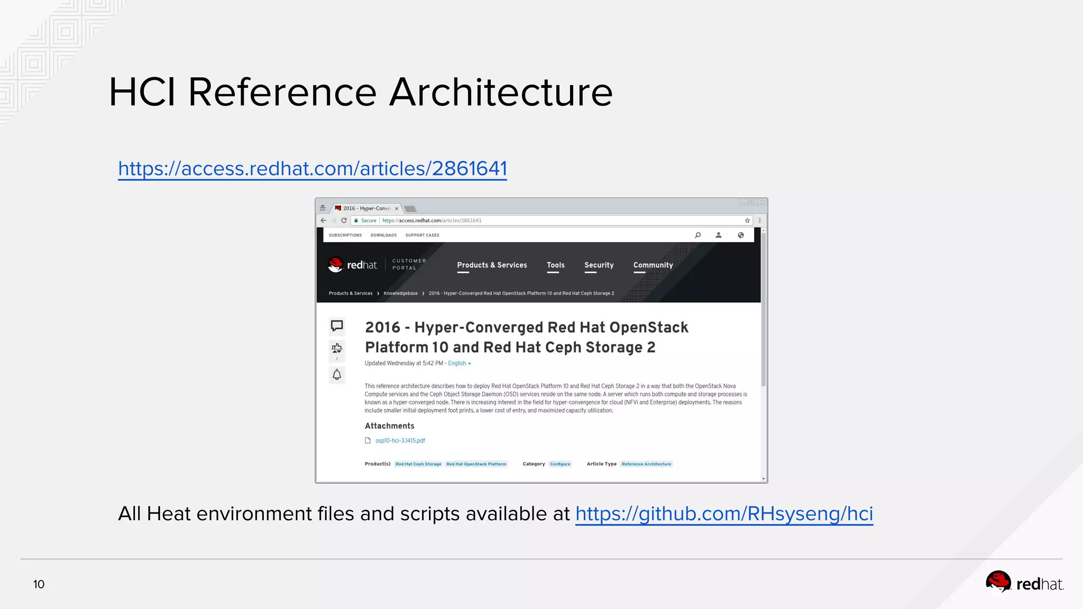Viewport: 1083px width, 609px height.
Task: Click the bell notification icon
Action: pyautogui.click(x=337, y=375)
